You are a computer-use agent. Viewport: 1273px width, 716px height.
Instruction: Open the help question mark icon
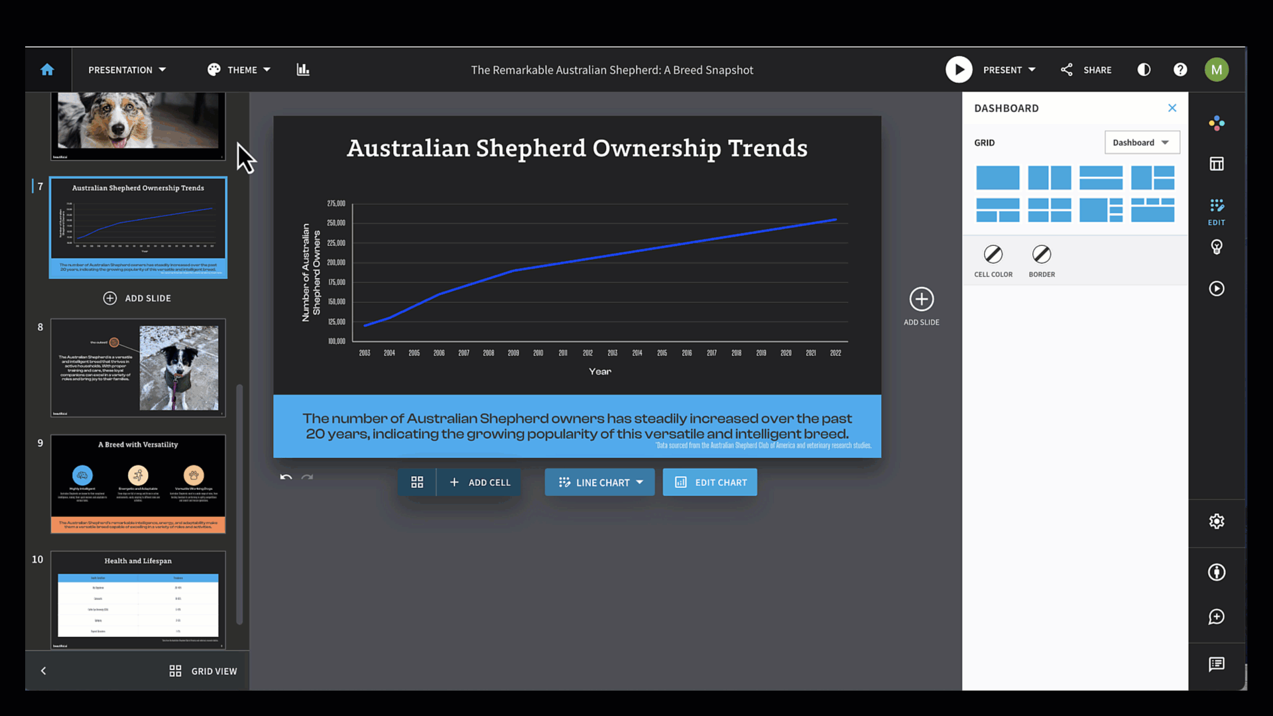(x=1180, y=70)
